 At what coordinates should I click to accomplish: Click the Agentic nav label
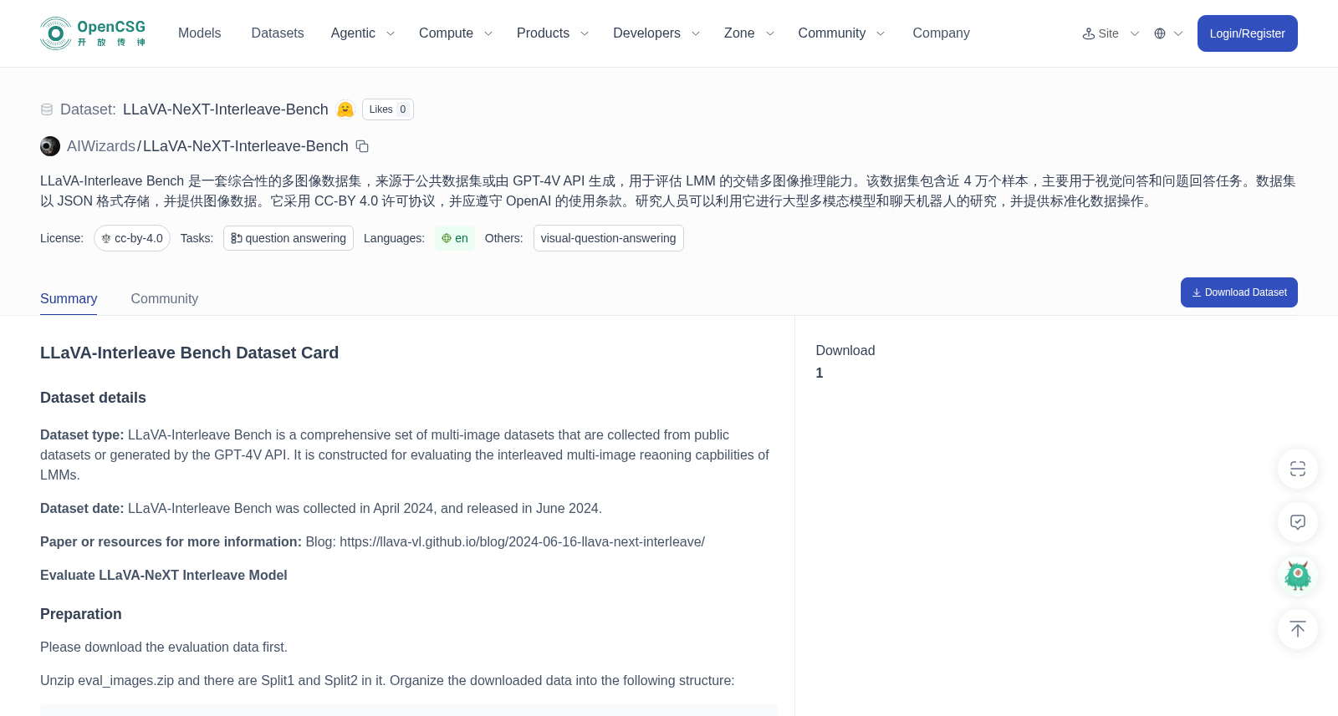pyautogui.click(x=353, y=33)
